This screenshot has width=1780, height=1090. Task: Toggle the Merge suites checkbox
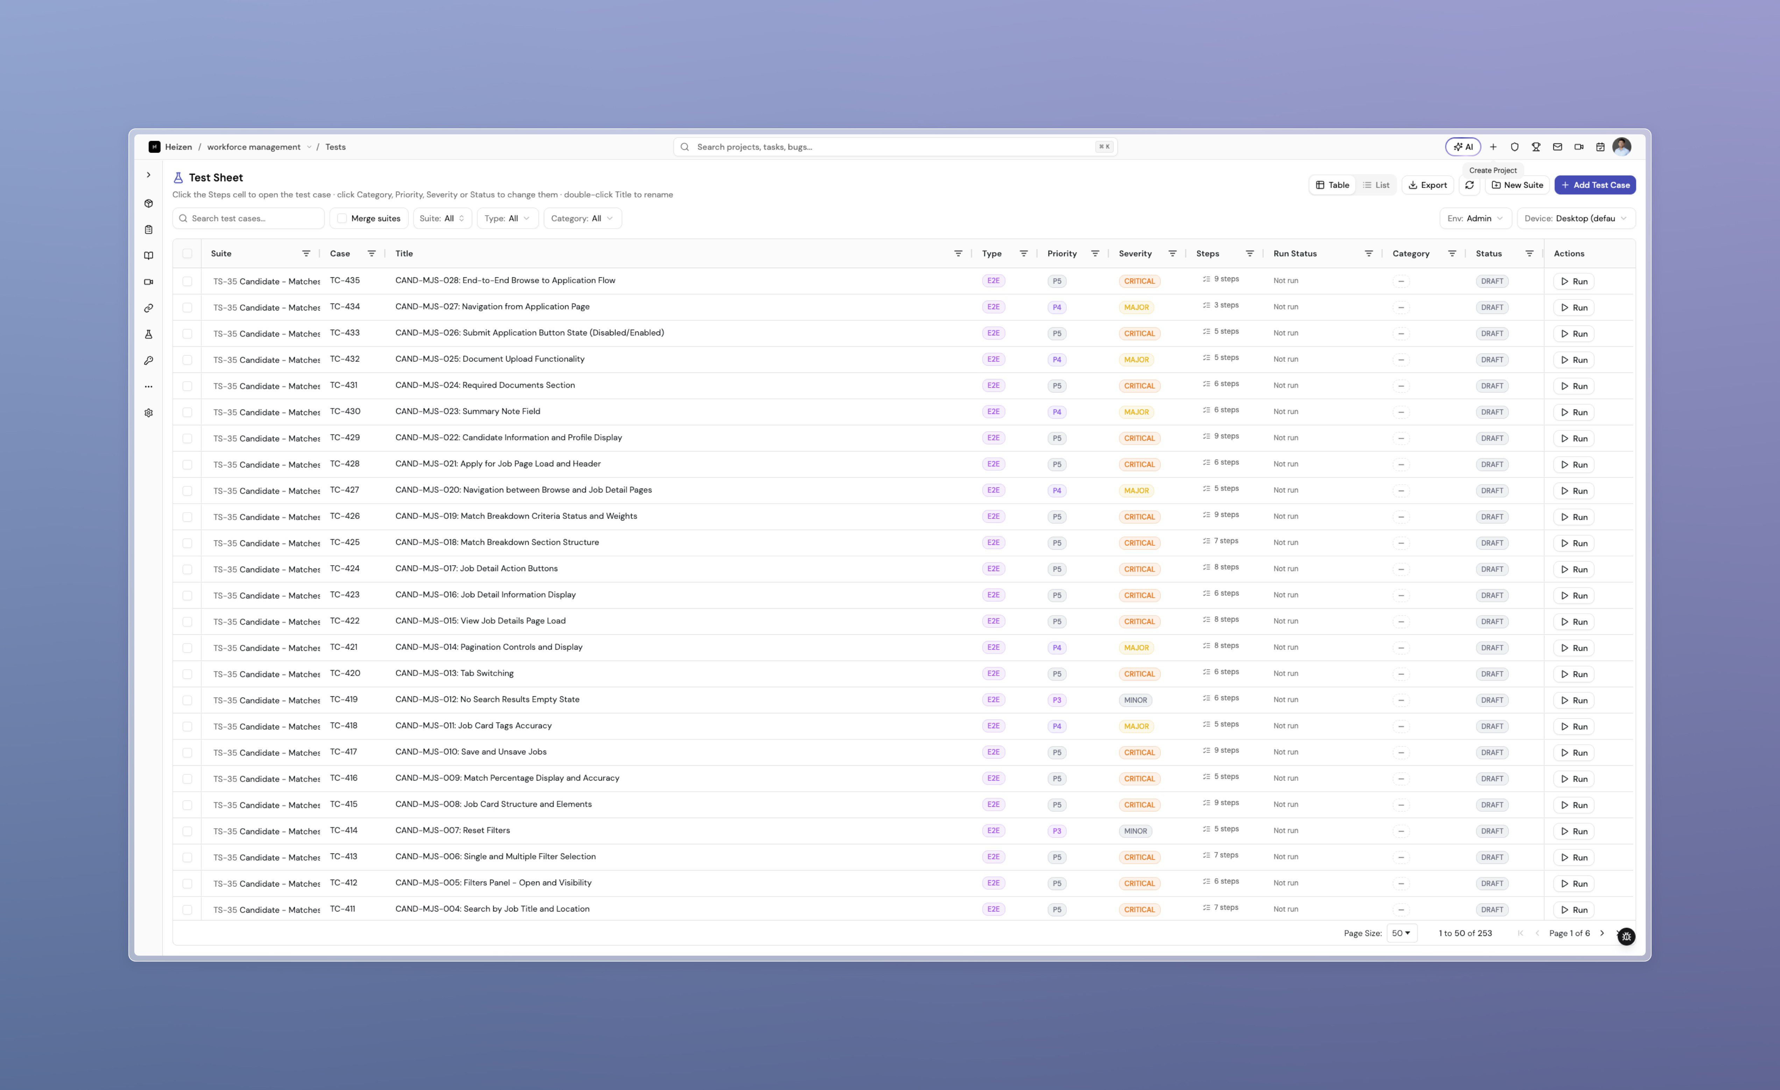[342, 218]
